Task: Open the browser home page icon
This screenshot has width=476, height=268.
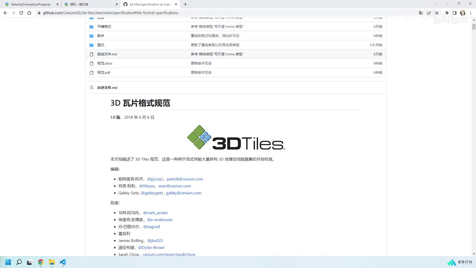Action: pos(29,13)
